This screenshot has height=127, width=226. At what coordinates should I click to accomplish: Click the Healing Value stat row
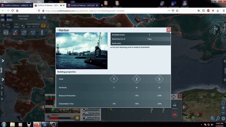(91, 114)
